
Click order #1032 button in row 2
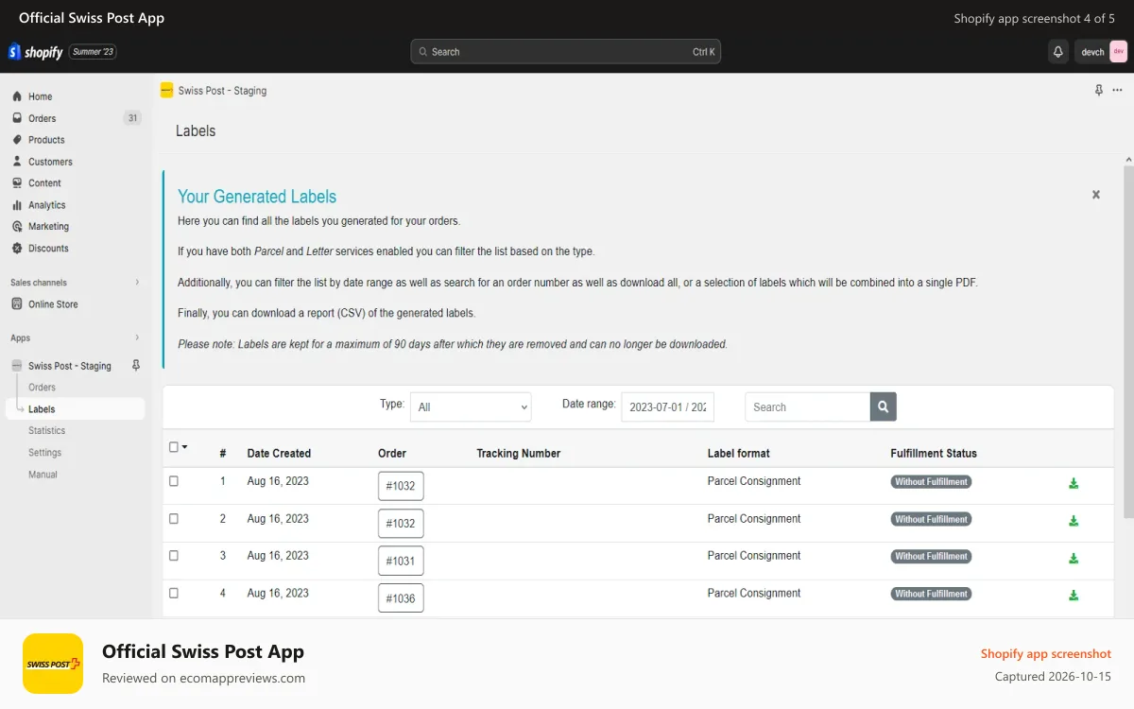401,524
